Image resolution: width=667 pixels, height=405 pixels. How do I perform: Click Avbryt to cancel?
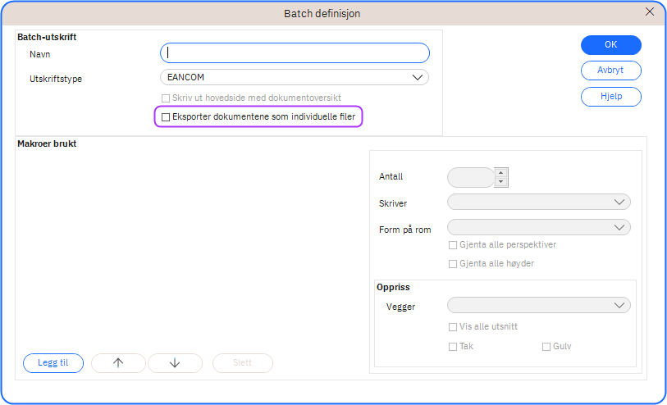click(x=610, y=71)
